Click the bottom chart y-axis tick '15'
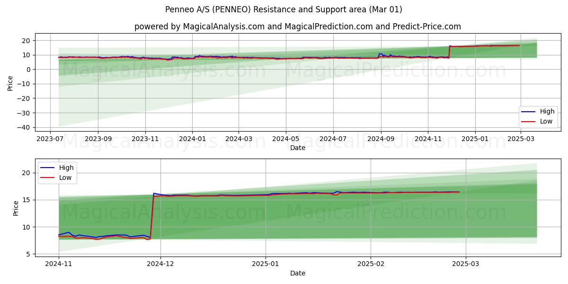The image size is (568, 284). click(27, 200)
